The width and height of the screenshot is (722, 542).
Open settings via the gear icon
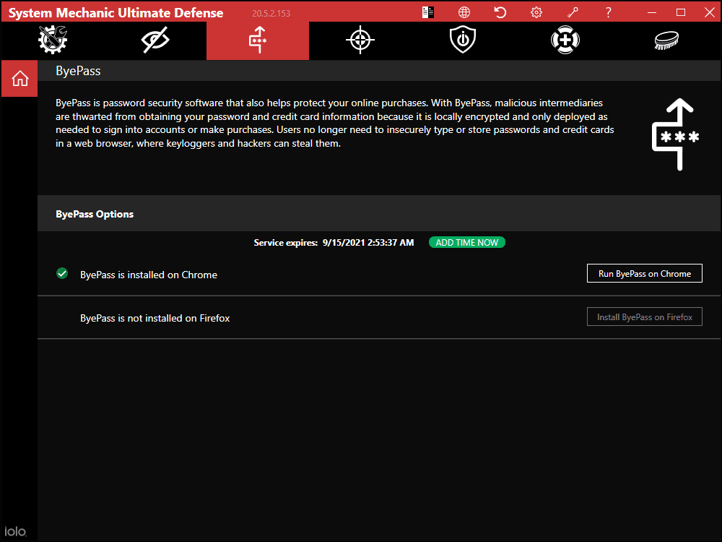coord(536,12)
